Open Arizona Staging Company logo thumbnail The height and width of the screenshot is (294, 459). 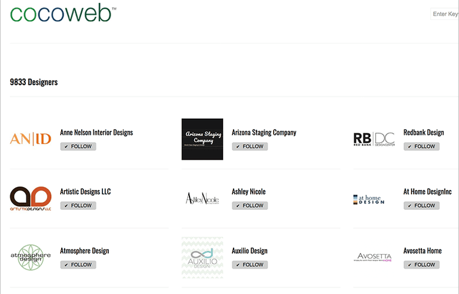[202, 139]
